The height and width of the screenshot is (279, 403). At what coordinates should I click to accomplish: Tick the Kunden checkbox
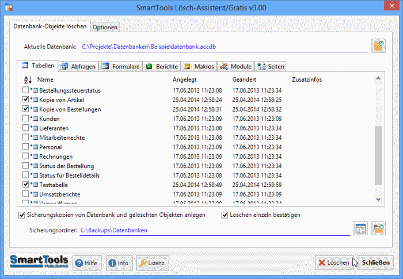click(x=25, y=118)
